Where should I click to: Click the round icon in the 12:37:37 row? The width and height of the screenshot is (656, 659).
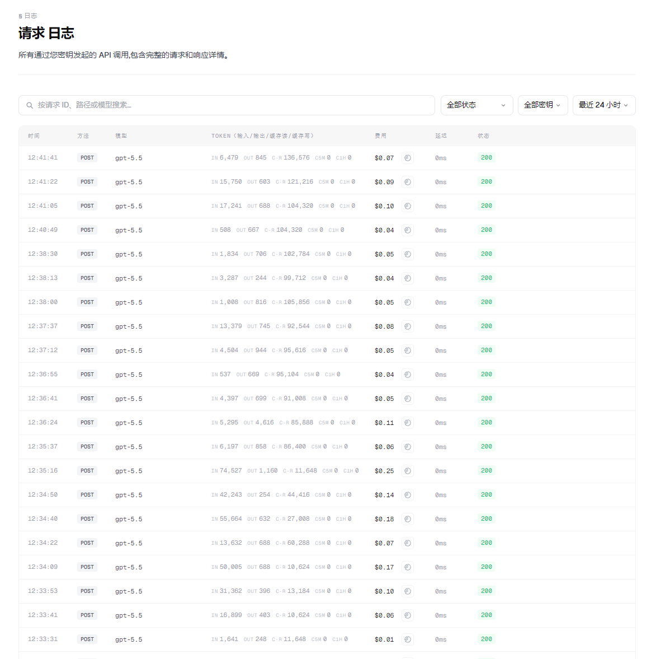[408, 326]
